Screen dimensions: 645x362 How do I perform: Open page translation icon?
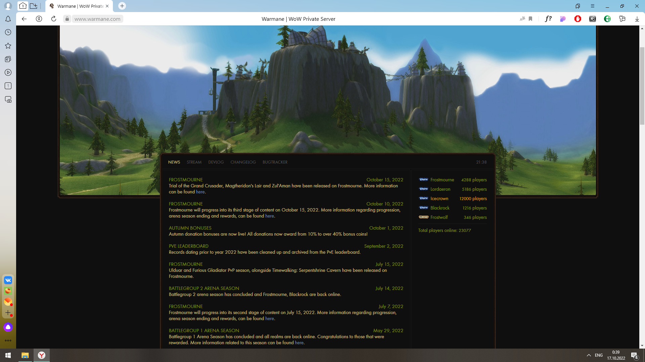pos(522,19)
